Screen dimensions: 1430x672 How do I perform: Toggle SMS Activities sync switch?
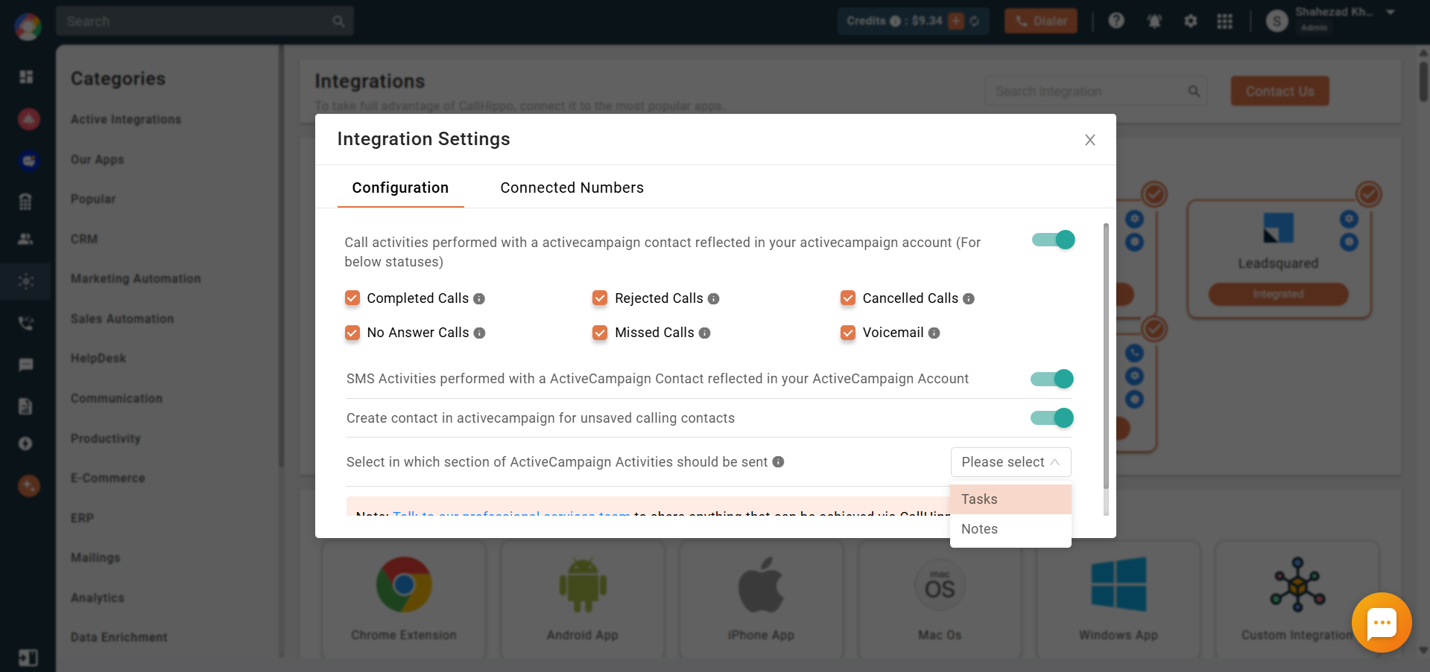pyautogui.click(x=1051, y=379)
